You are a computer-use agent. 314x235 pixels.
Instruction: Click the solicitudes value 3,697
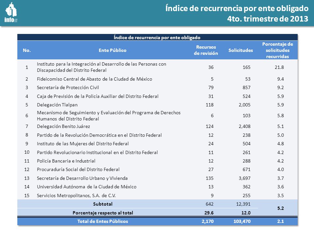click(x=245, y=178)
